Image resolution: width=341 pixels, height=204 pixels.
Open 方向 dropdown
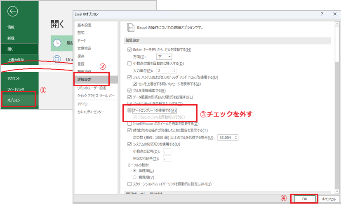click(x=164, y=57)
